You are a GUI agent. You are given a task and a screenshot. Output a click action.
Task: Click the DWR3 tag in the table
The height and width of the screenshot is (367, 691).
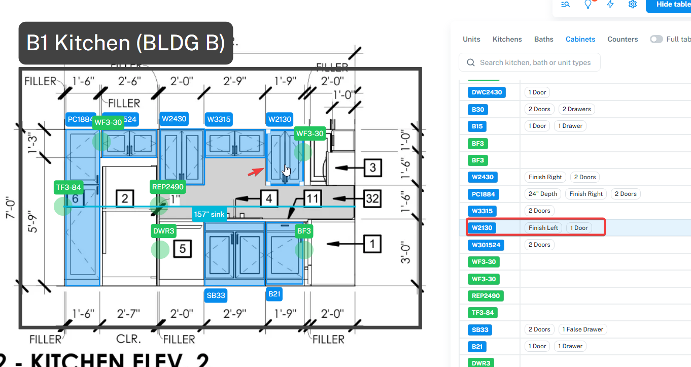tap(481, 363)
